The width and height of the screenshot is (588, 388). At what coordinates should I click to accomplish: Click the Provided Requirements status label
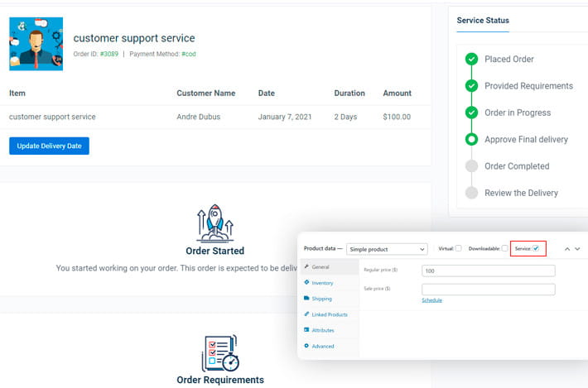coord(528,86)
